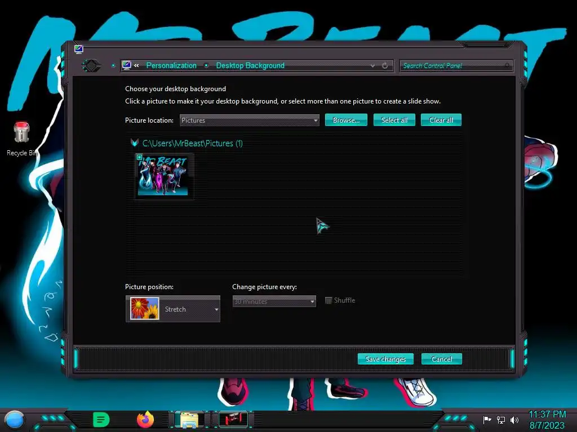The height and width of the screenshot is (432, 577).
Task: Click the search magnifier icon
Action: tap(507, 65)
